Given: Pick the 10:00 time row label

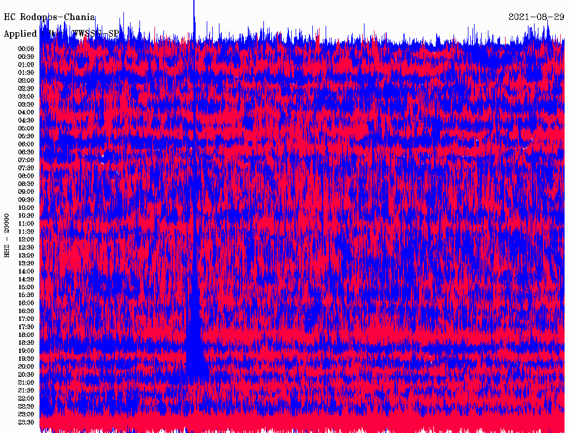Looking at the screenshot, I should point(26,208).
